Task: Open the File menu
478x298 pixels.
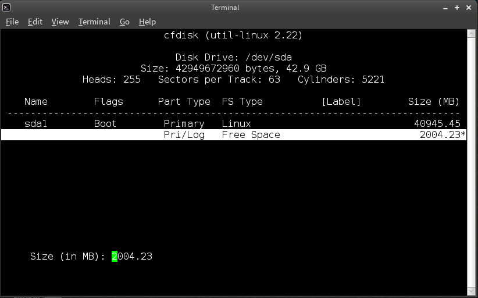Action: (12, 22)
